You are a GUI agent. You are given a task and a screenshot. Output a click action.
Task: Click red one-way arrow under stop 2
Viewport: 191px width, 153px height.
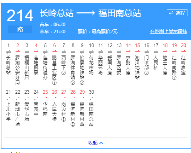click(x=18, y=51)
